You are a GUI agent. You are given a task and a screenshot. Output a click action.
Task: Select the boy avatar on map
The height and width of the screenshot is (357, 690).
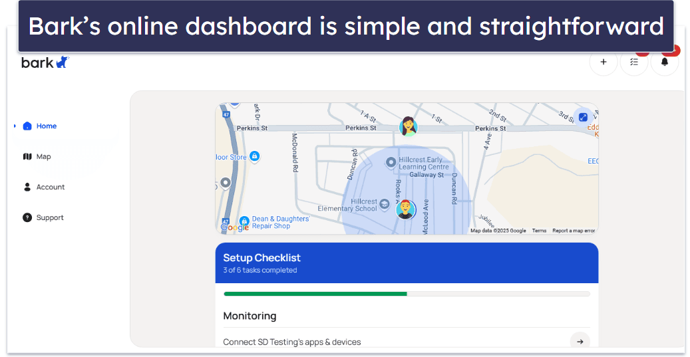click(406, 209)
